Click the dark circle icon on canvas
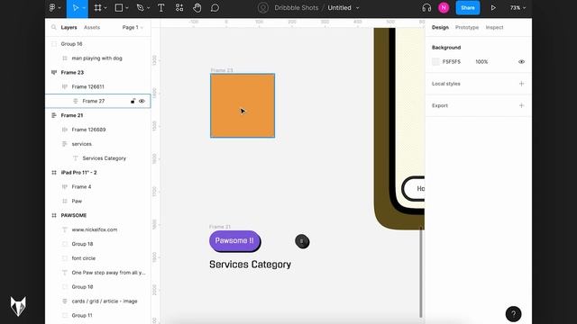 click(x=302, y=241)
